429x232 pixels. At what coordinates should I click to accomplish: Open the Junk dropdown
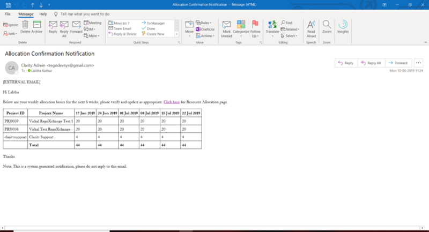pyautogui.click(x=10, y=33)
